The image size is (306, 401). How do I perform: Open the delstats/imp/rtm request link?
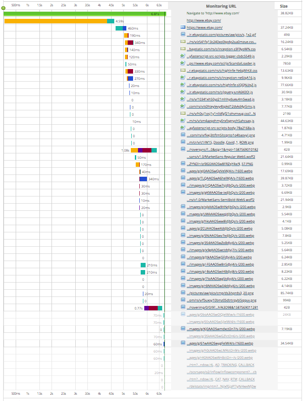(221, 387)
